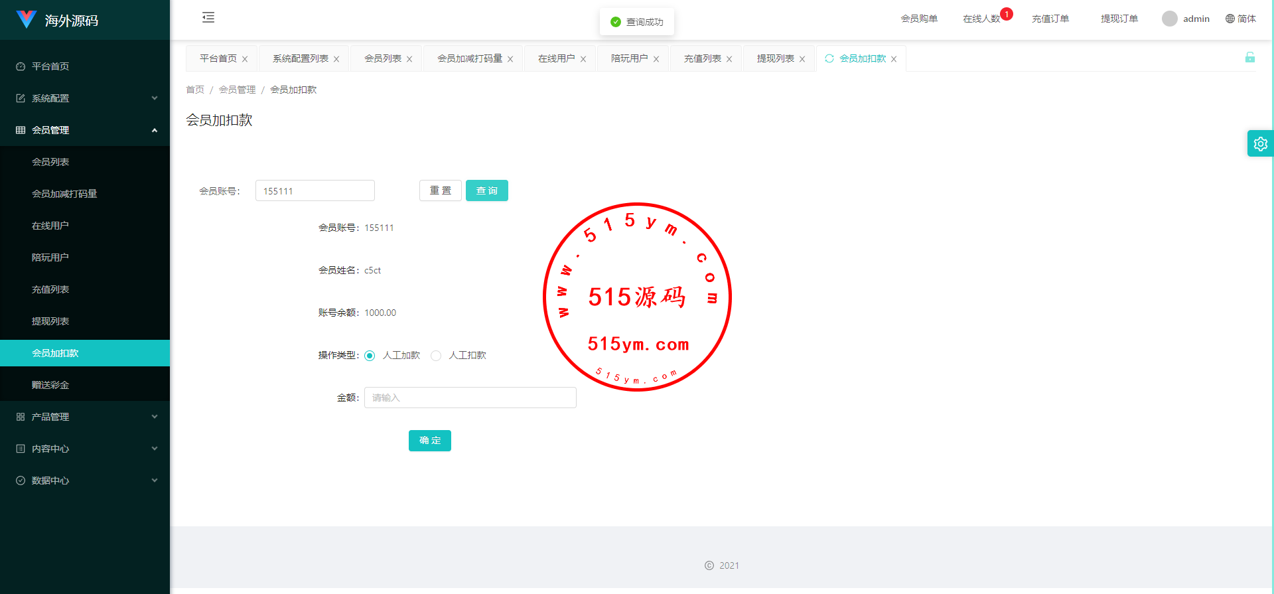1274x594 pixels.
Task: Open the settings gear panel
Action: [x=1260, y=143]
